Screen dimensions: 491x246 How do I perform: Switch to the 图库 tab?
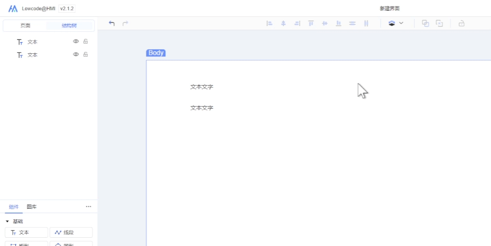pyautogui.click(x=32, y=207)
